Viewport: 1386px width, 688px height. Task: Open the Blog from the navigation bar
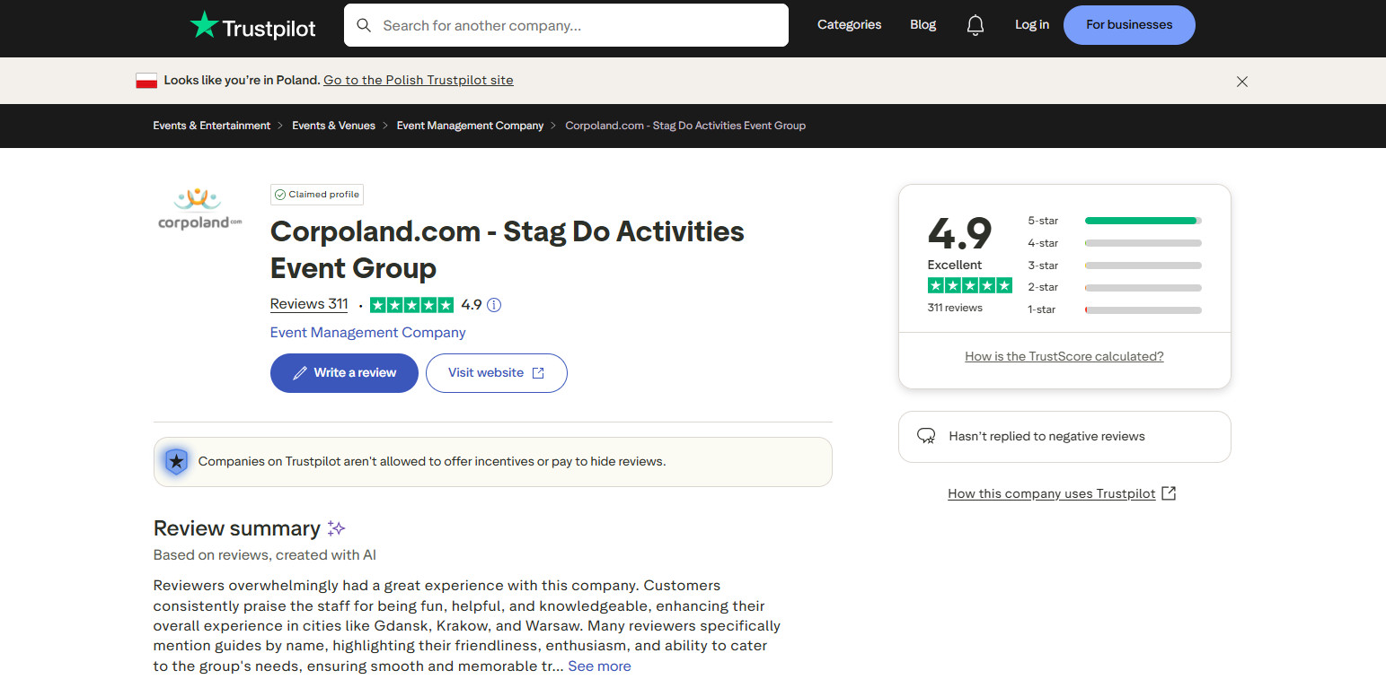coord(923,24)
